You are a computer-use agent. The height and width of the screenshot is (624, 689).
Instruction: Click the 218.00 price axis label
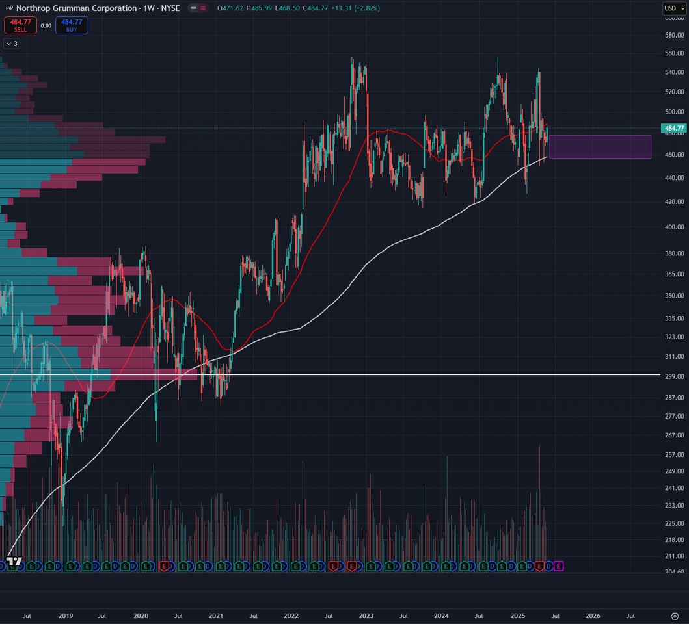click(675, 539)
